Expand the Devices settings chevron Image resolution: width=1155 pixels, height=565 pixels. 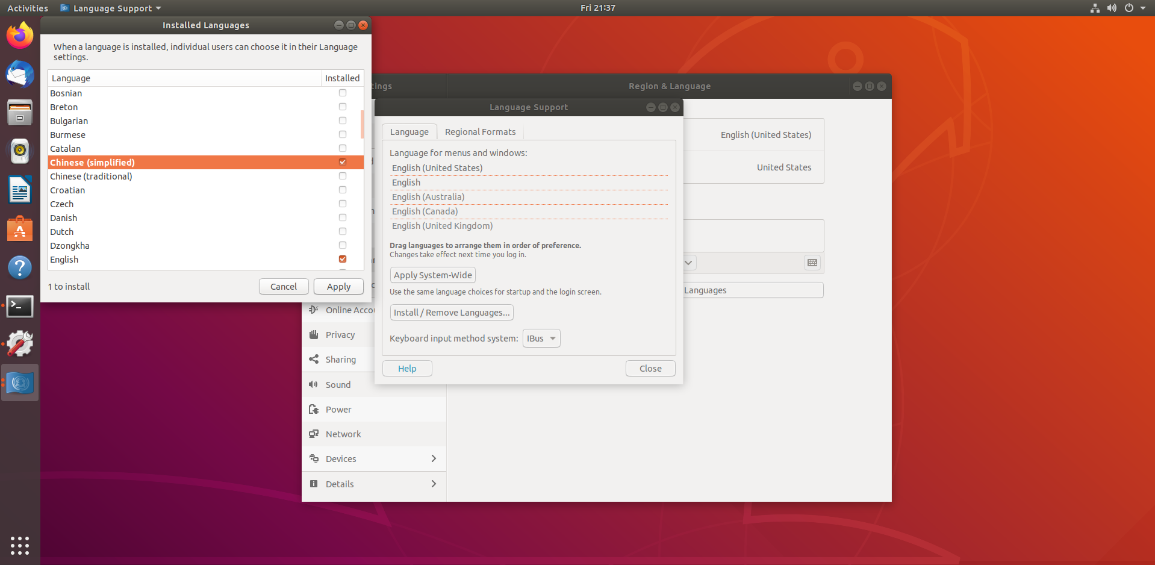pos(434,458)
